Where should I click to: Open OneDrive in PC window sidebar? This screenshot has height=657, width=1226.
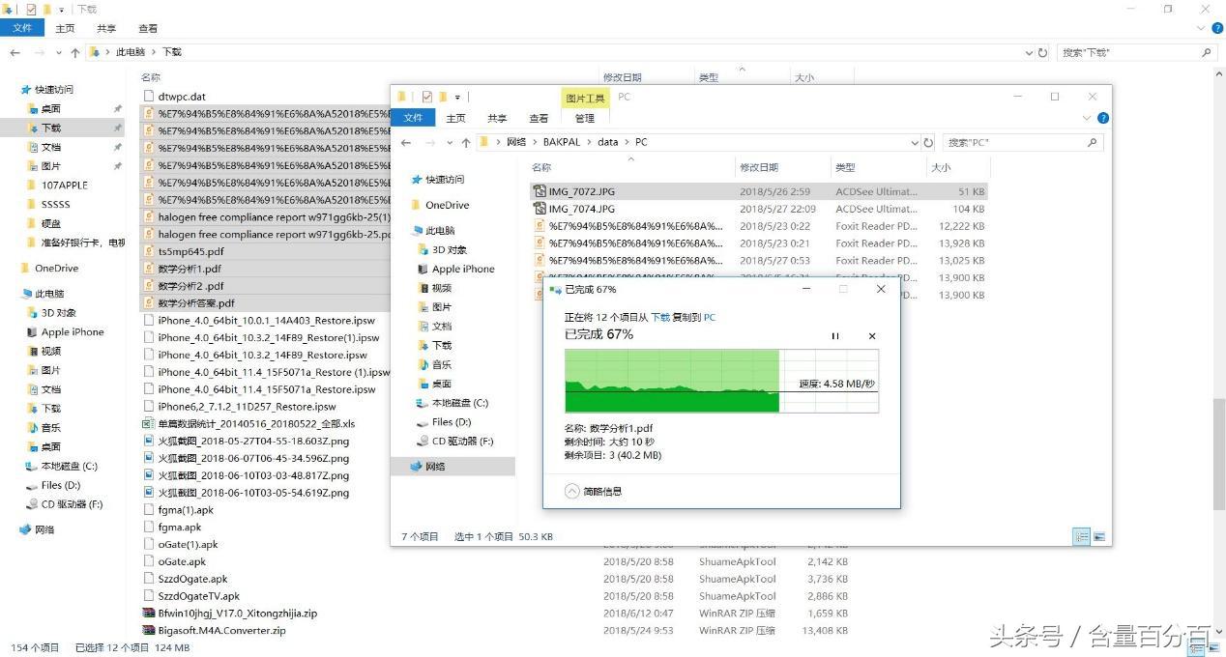point(447,205)
